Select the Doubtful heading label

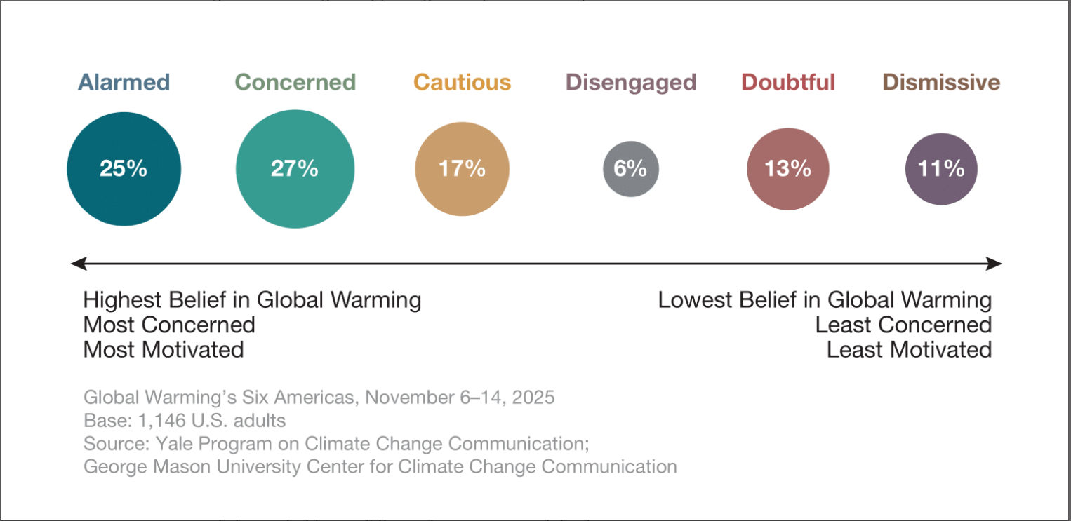click(x=788, y=82)
